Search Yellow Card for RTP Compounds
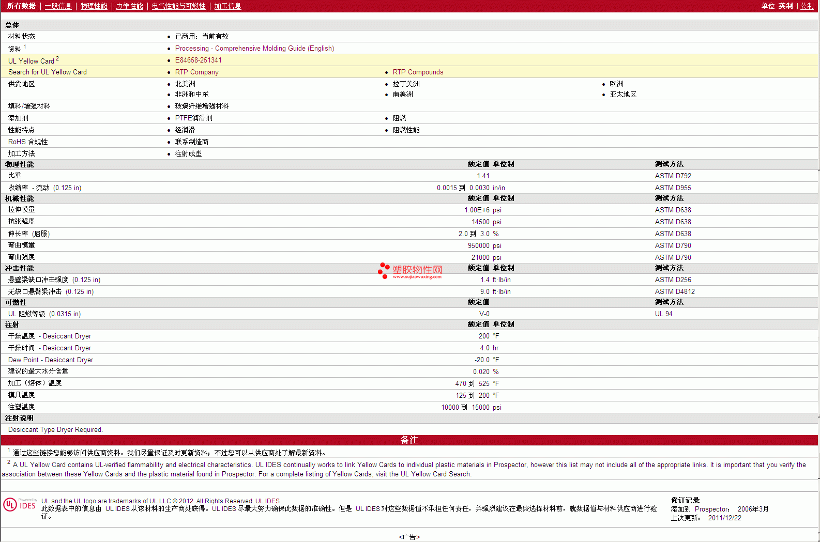Image resolution: width=820 pixels, height=542 pixels. pos(418,72)
